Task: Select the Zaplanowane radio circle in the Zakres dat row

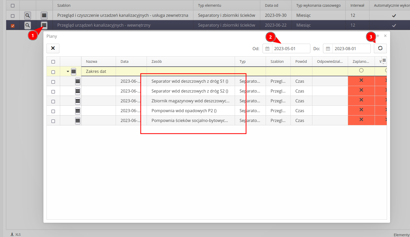Action: click(361, 70)
